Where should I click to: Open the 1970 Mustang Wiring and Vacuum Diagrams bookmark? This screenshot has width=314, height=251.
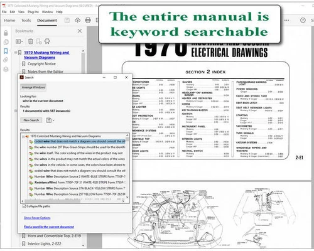(x=46, y=55)
